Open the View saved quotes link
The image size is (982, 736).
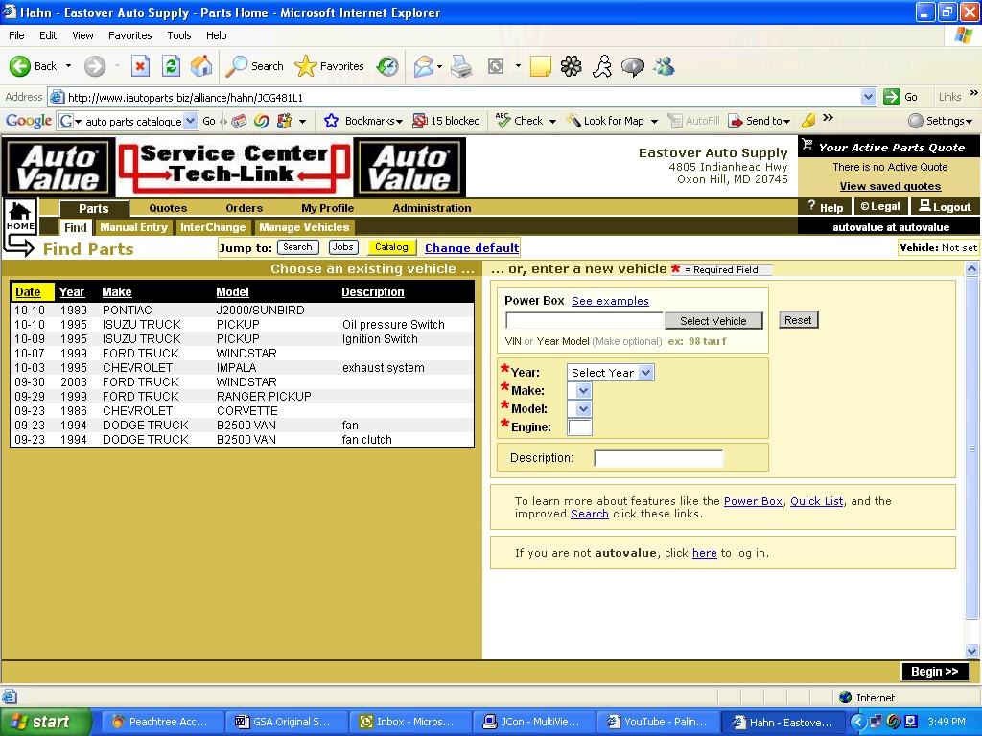[x=890, y=186]
